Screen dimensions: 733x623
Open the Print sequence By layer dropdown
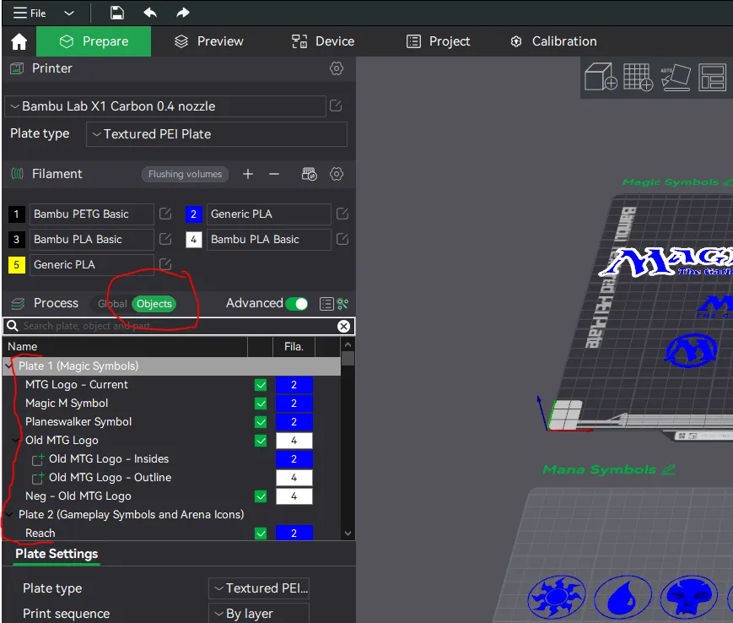pos(259,613)
